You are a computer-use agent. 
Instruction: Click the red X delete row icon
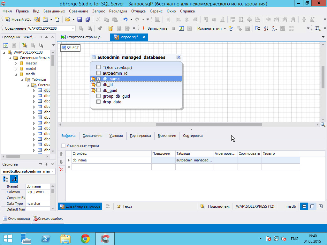coord(61,170)
